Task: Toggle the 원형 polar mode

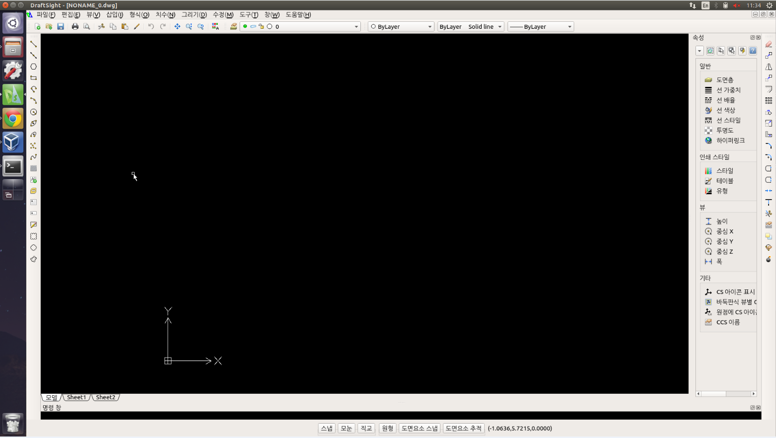Action: tap(388, 429)
